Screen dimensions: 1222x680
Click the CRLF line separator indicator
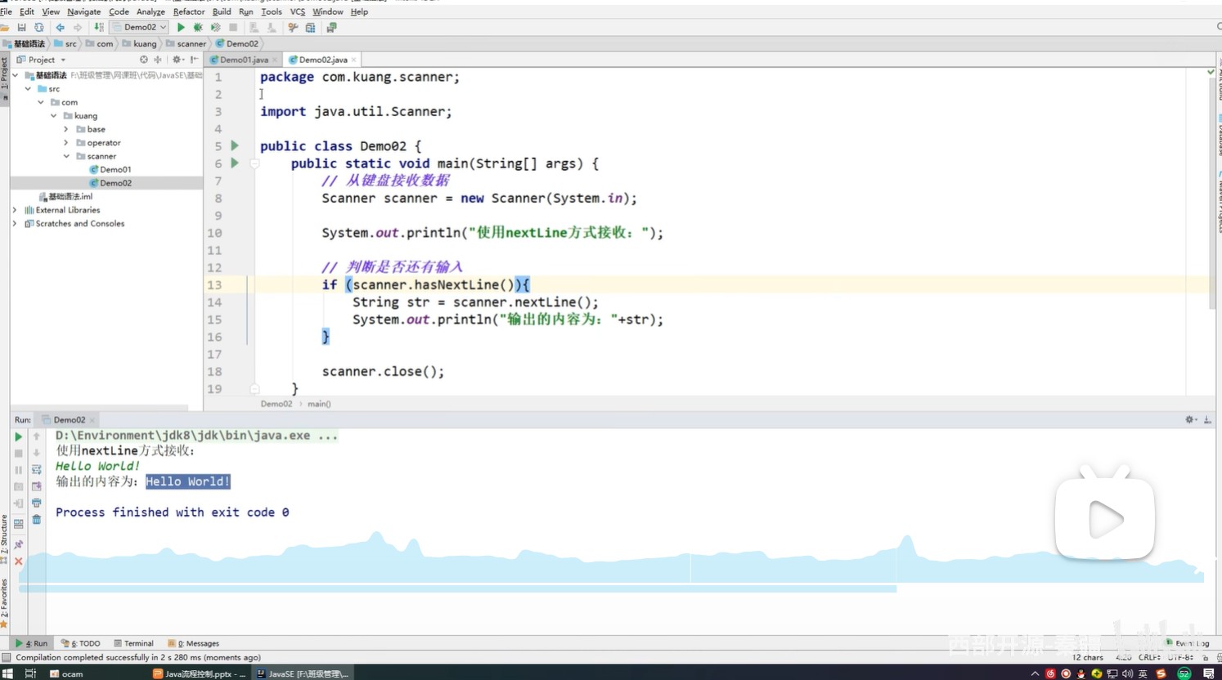pyautogui.click(x=1149, y=657)
